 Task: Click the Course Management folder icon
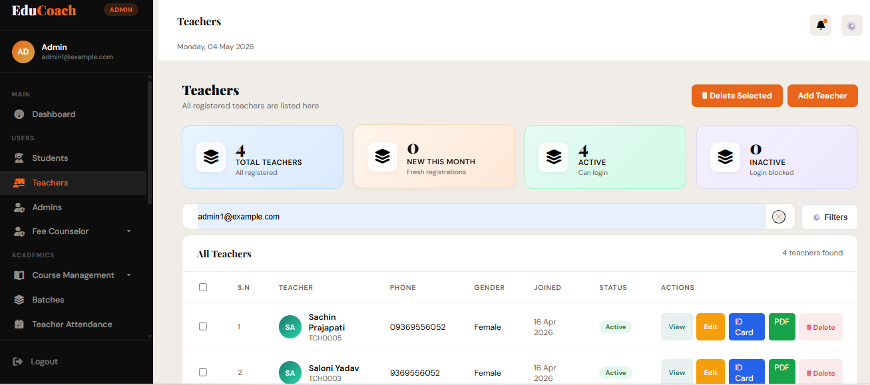coord(19,275)
